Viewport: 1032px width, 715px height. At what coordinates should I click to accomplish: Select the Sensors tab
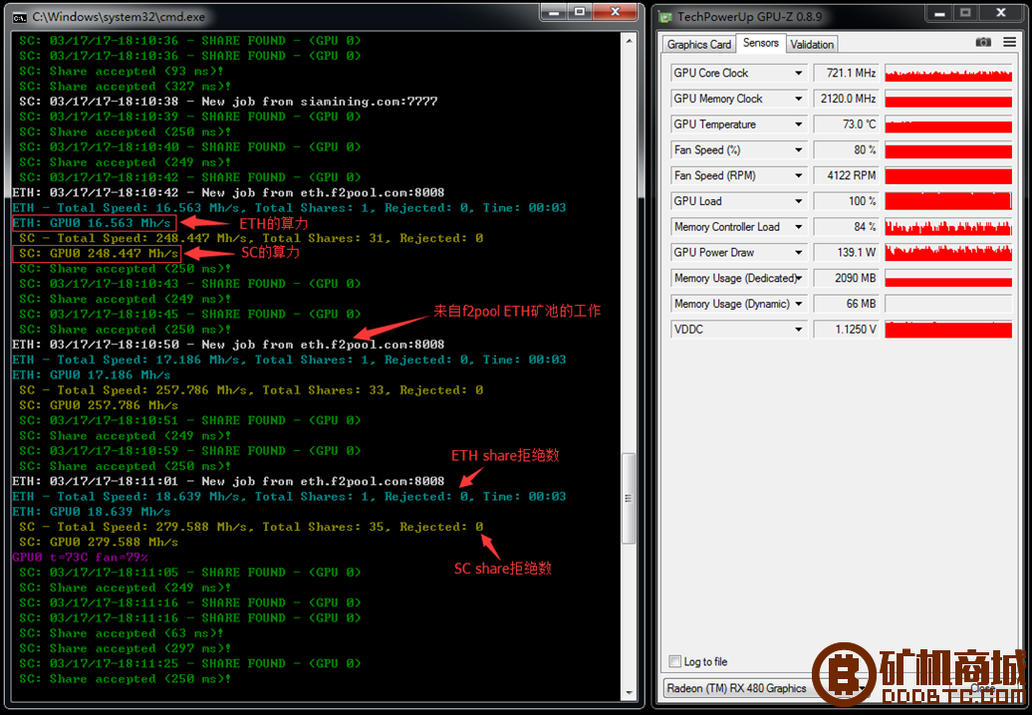760,43
